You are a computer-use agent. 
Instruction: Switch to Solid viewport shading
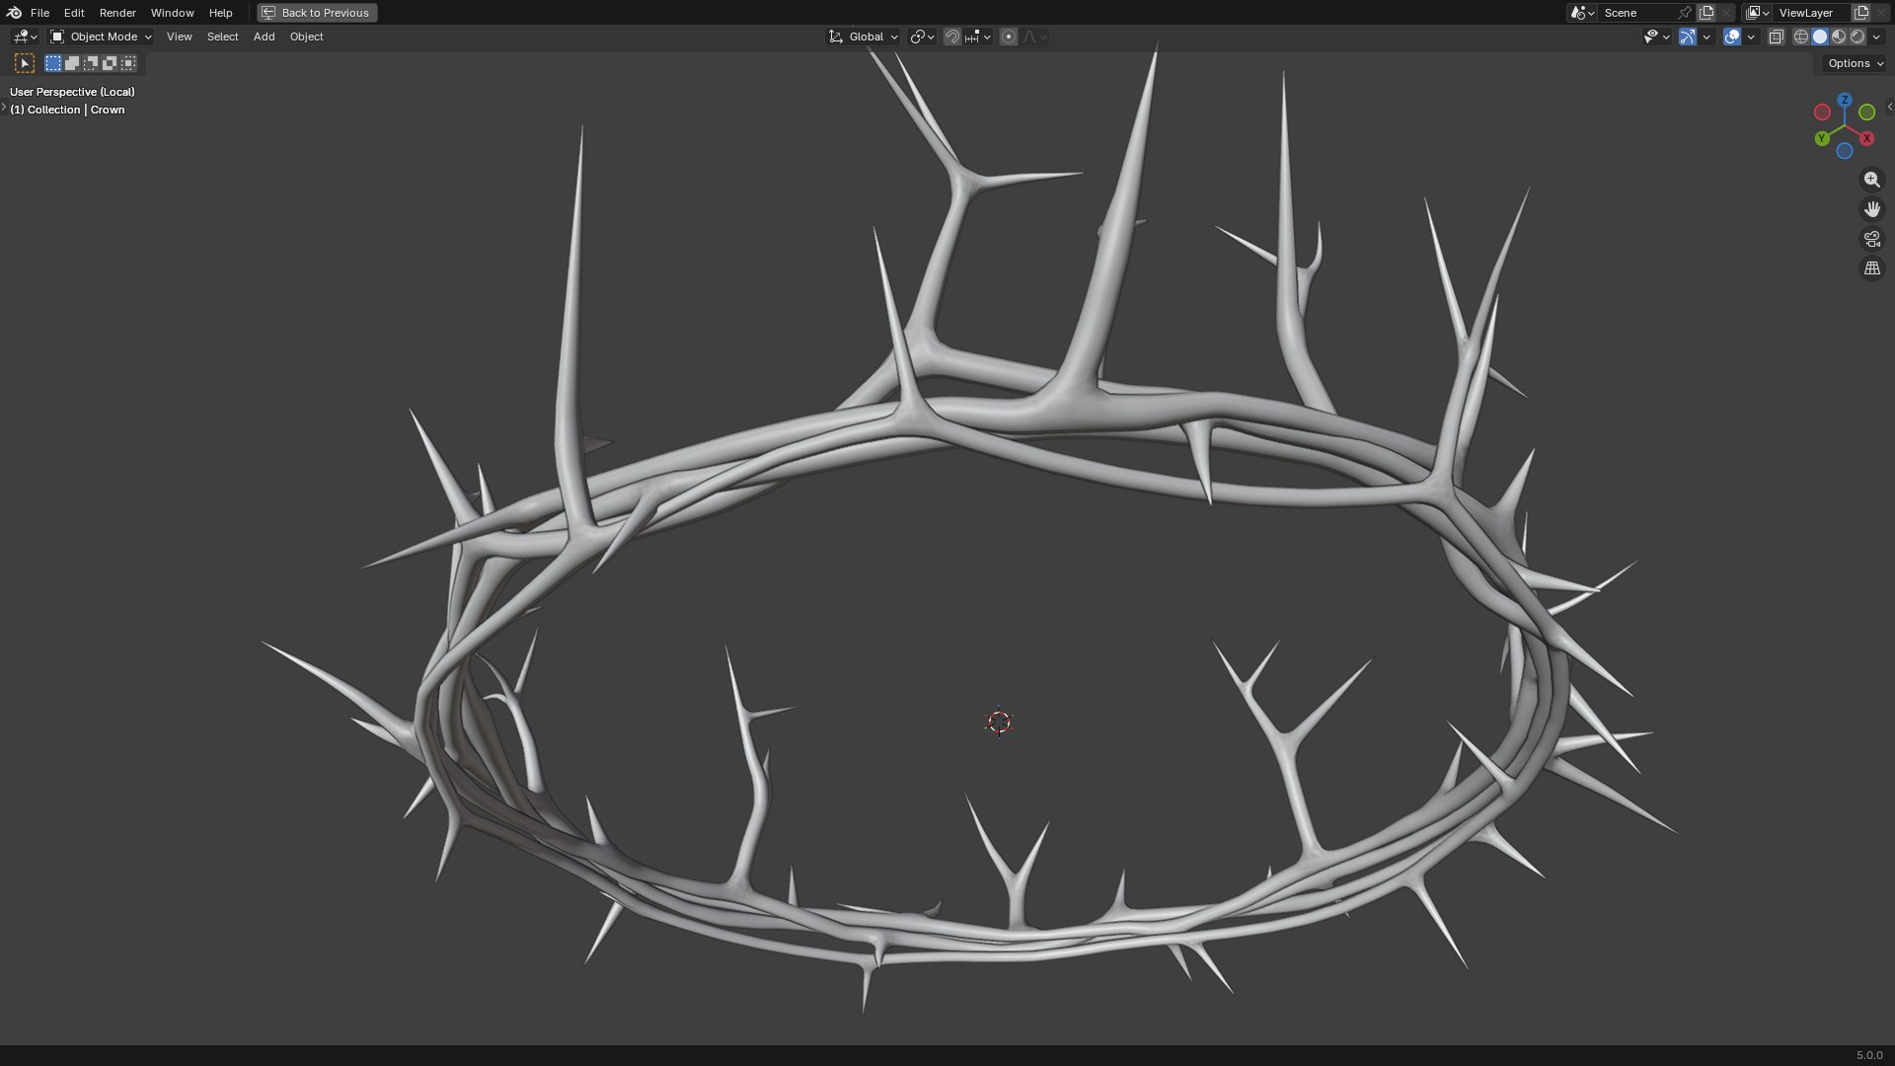pos(1820,37)
